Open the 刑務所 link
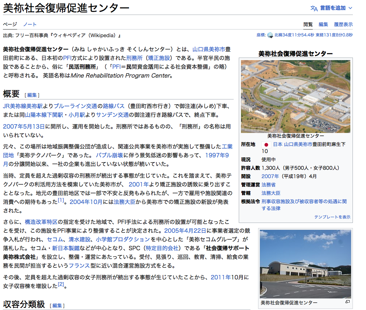366x310 pixels. (x=134, y=58)
